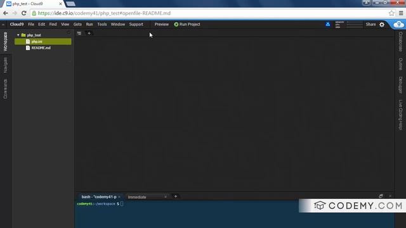Open a new browser tab
406x228 pixels.
[x=70, y=4]
